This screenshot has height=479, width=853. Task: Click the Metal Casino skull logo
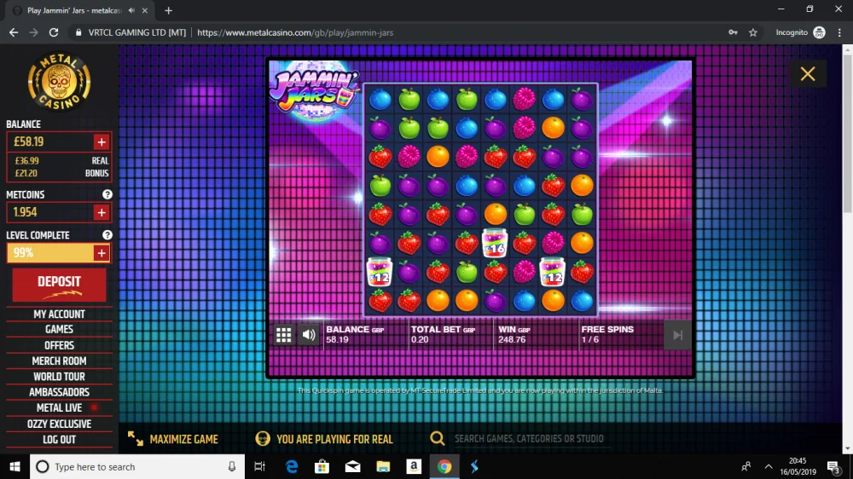(60, 82)
